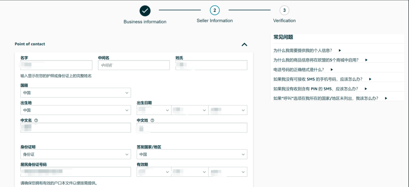
Task: Click the 居民身份证号码 input field
Action: pos(76,172)
